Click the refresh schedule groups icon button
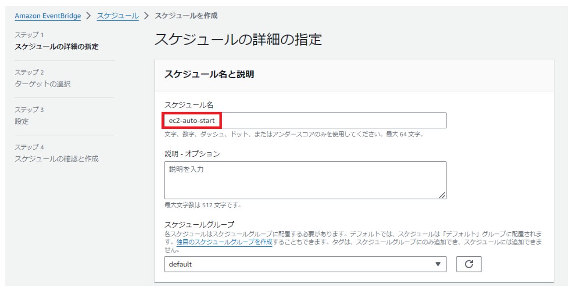The image size is (570, 290). tap(469, 264)
